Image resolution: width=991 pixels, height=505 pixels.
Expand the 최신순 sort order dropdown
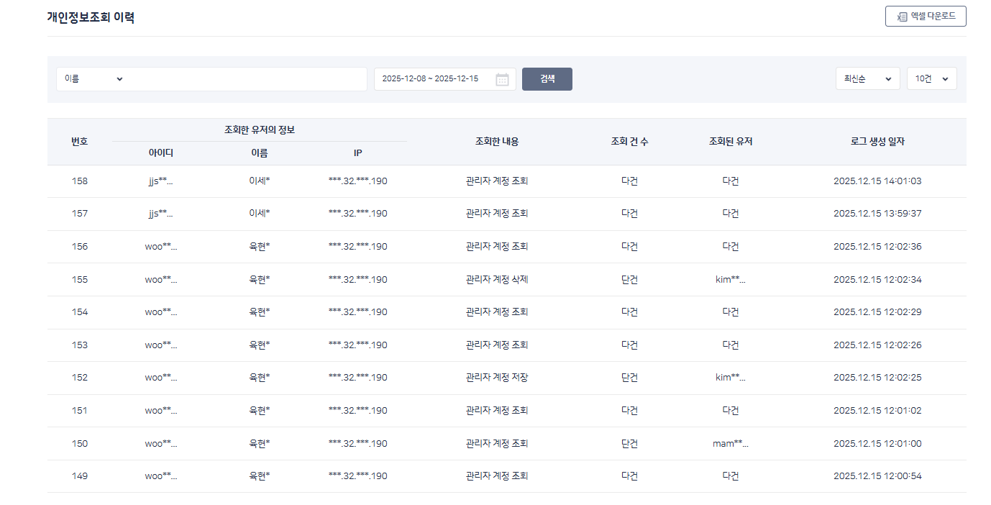pyautogui.click(x=867, y=79)
